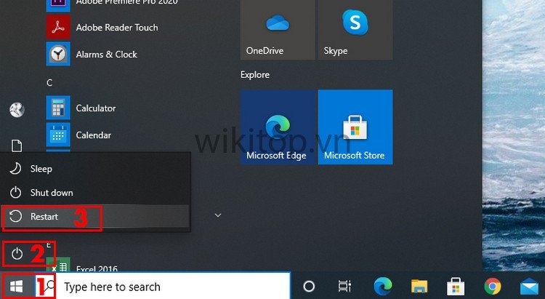Select Restart from the power menu

pyautogui.click(x=44, y=217)
